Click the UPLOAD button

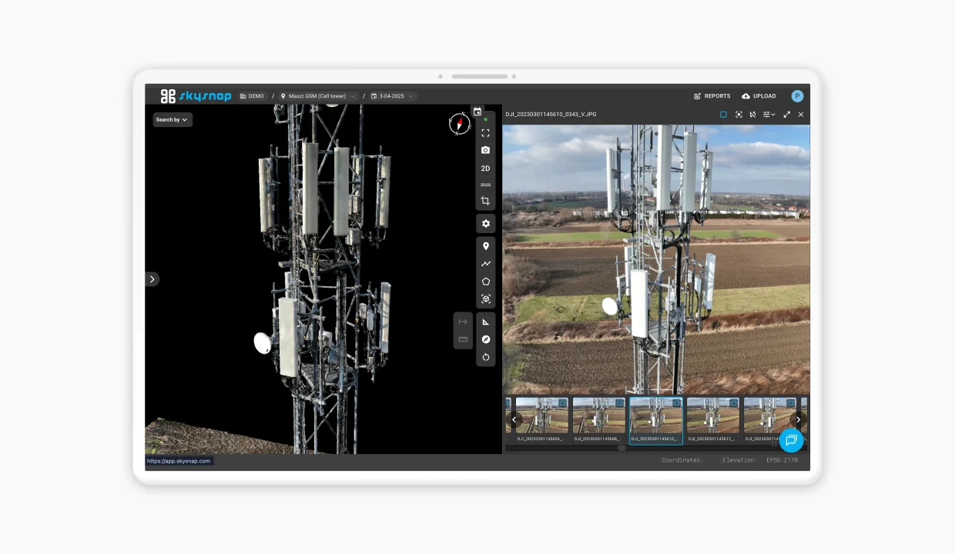point(759,96)
